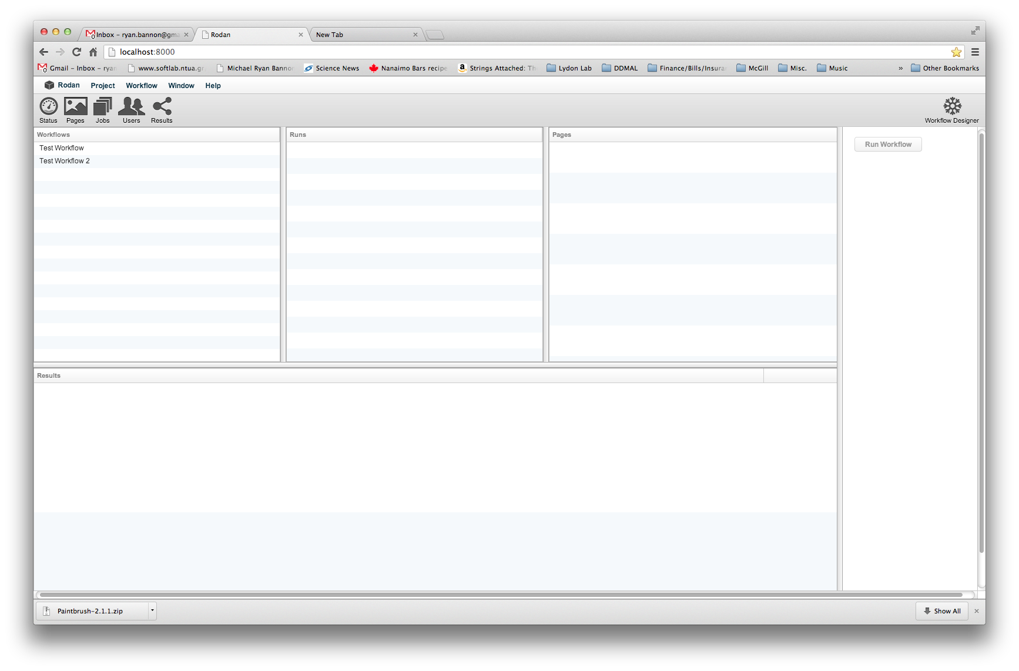Expand the bookmarks overflow chevron
Viewport: 1019px width, 671px height.
tap(901, 68)
